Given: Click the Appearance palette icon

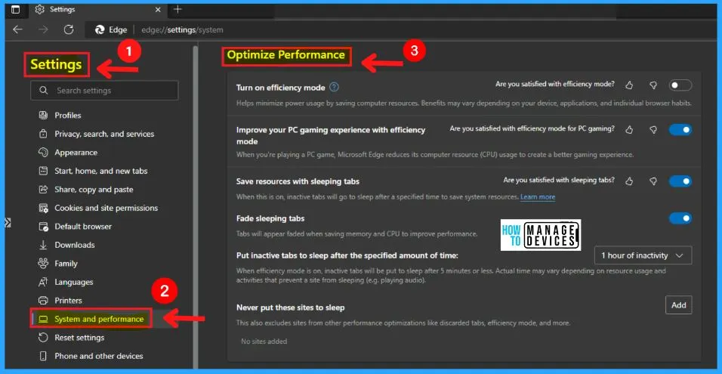Looking at the screenshot, I should click(x=43, y=153).
